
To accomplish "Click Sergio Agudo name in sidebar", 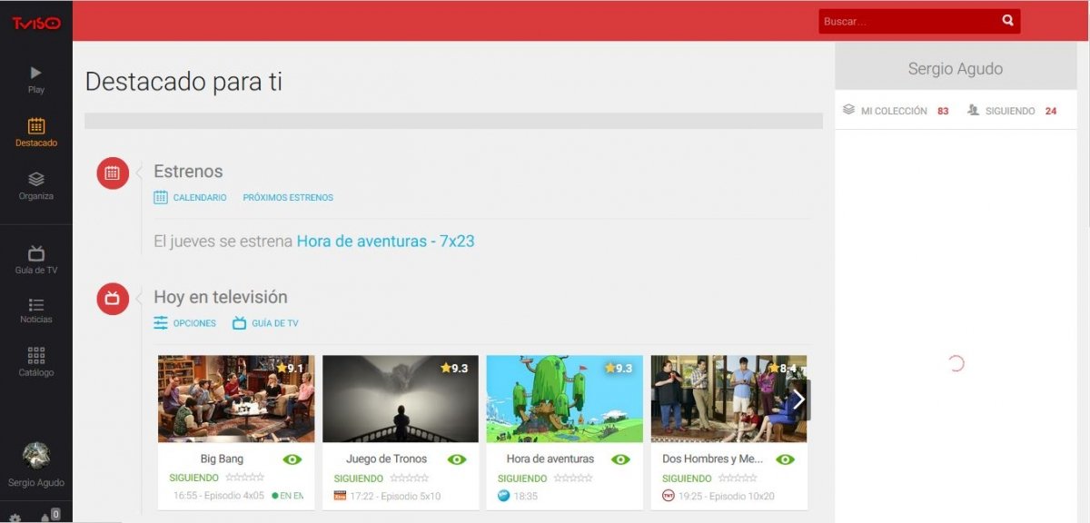I will point(36,482).
